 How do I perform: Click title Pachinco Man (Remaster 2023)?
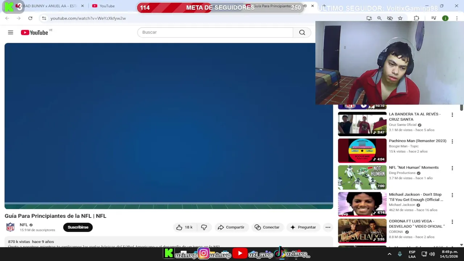pyautogui.click(x=418, y=141)
